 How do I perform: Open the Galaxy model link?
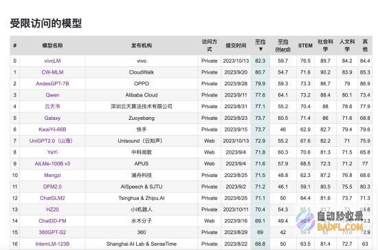coord(52,118)
